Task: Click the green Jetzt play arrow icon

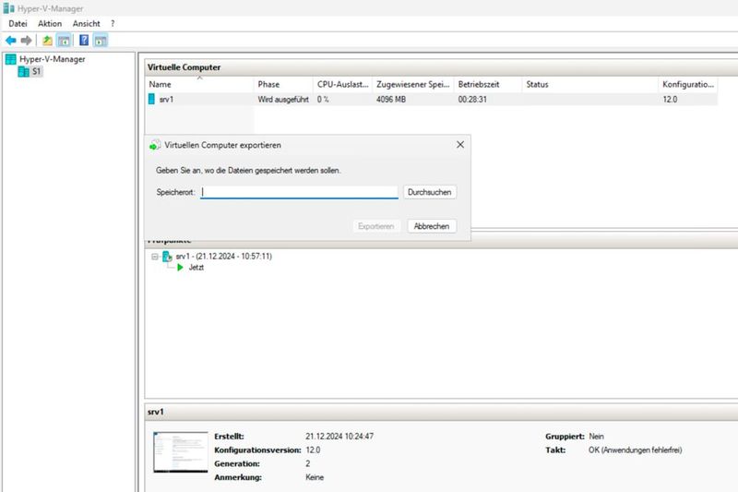Action: click(x=180, y=268)
